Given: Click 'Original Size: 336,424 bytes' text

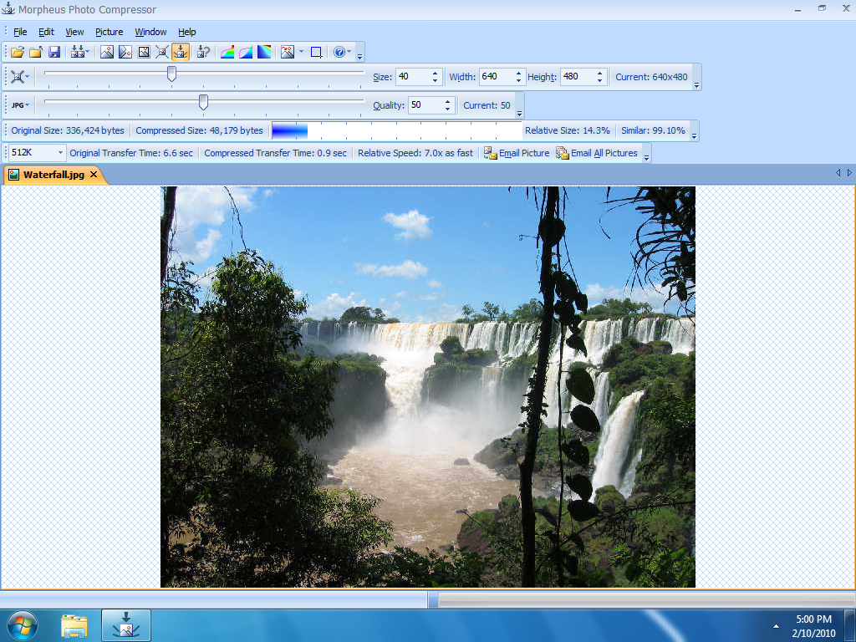Looking at the screenshot, I should (68, 130).
